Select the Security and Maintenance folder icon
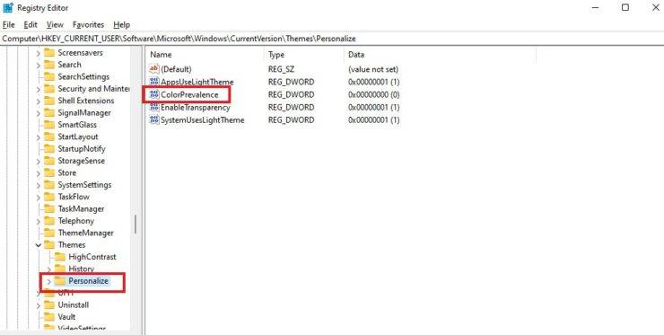The image size is (664, 335). click(49, 89)
